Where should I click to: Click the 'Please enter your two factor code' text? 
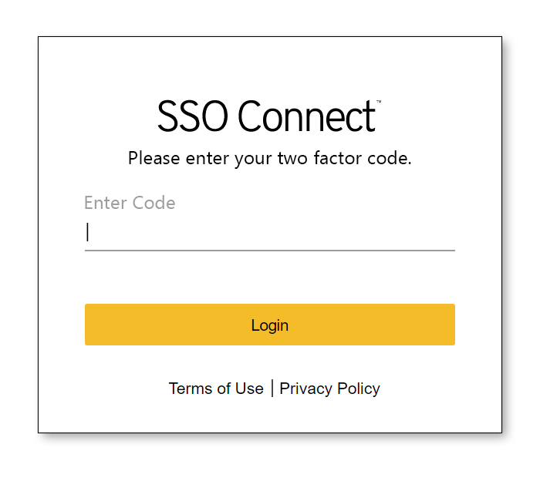pos(270,158)
